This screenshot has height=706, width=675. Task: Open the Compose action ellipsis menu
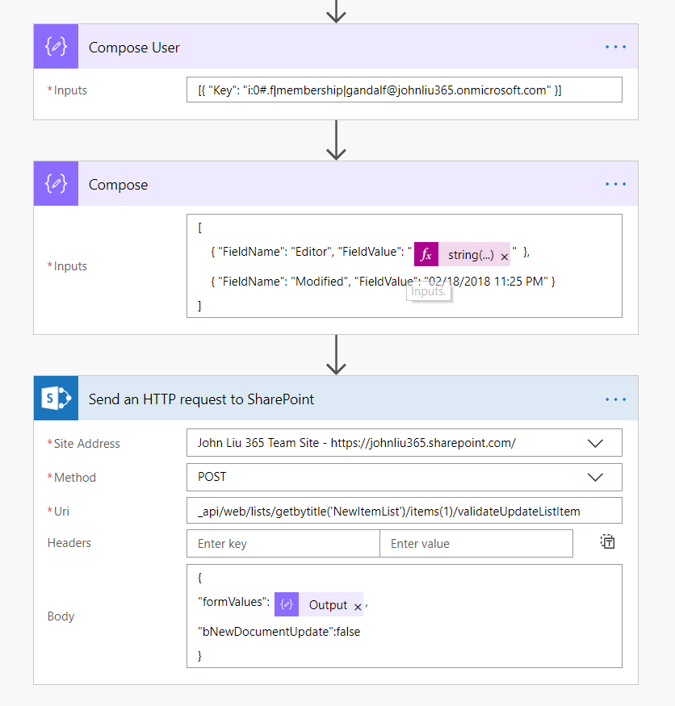pyautogui.click(x=615, y=185)
